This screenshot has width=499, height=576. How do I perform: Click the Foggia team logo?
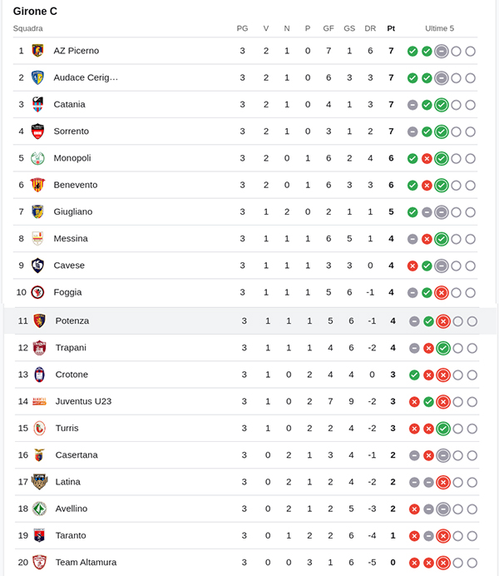[x=37, y=292]
